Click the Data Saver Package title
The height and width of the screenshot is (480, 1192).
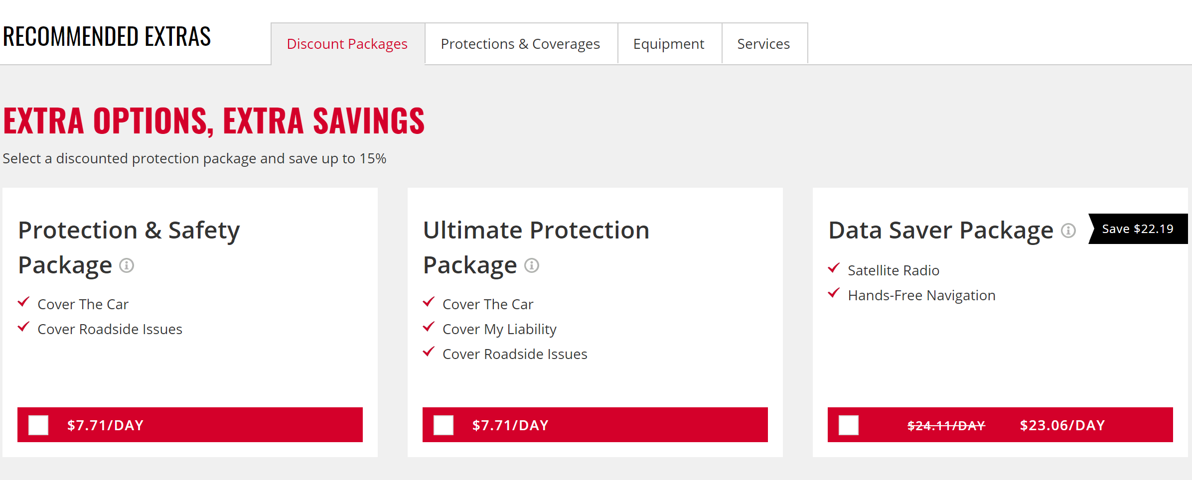pos(941,231)
